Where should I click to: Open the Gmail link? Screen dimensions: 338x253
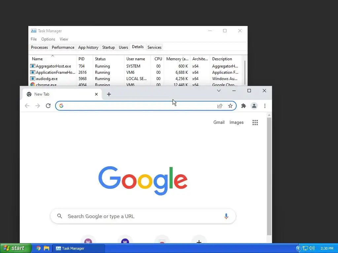coord(219,123)
